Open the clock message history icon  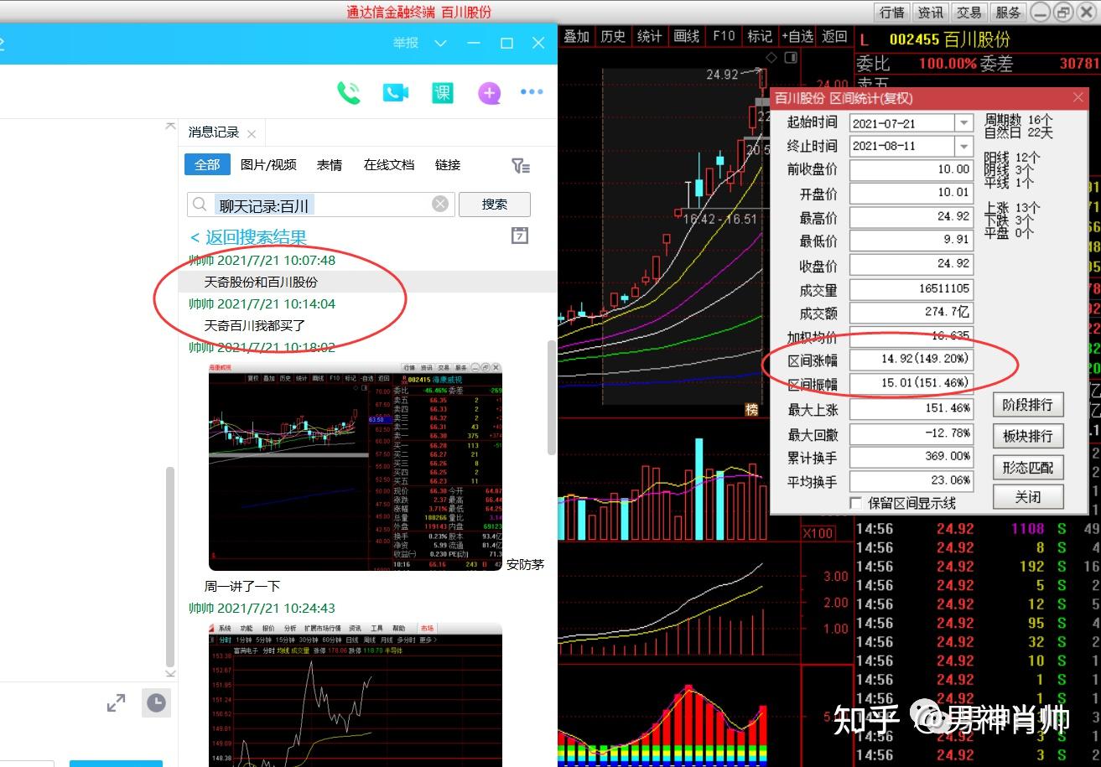click(x=156, y=703)
